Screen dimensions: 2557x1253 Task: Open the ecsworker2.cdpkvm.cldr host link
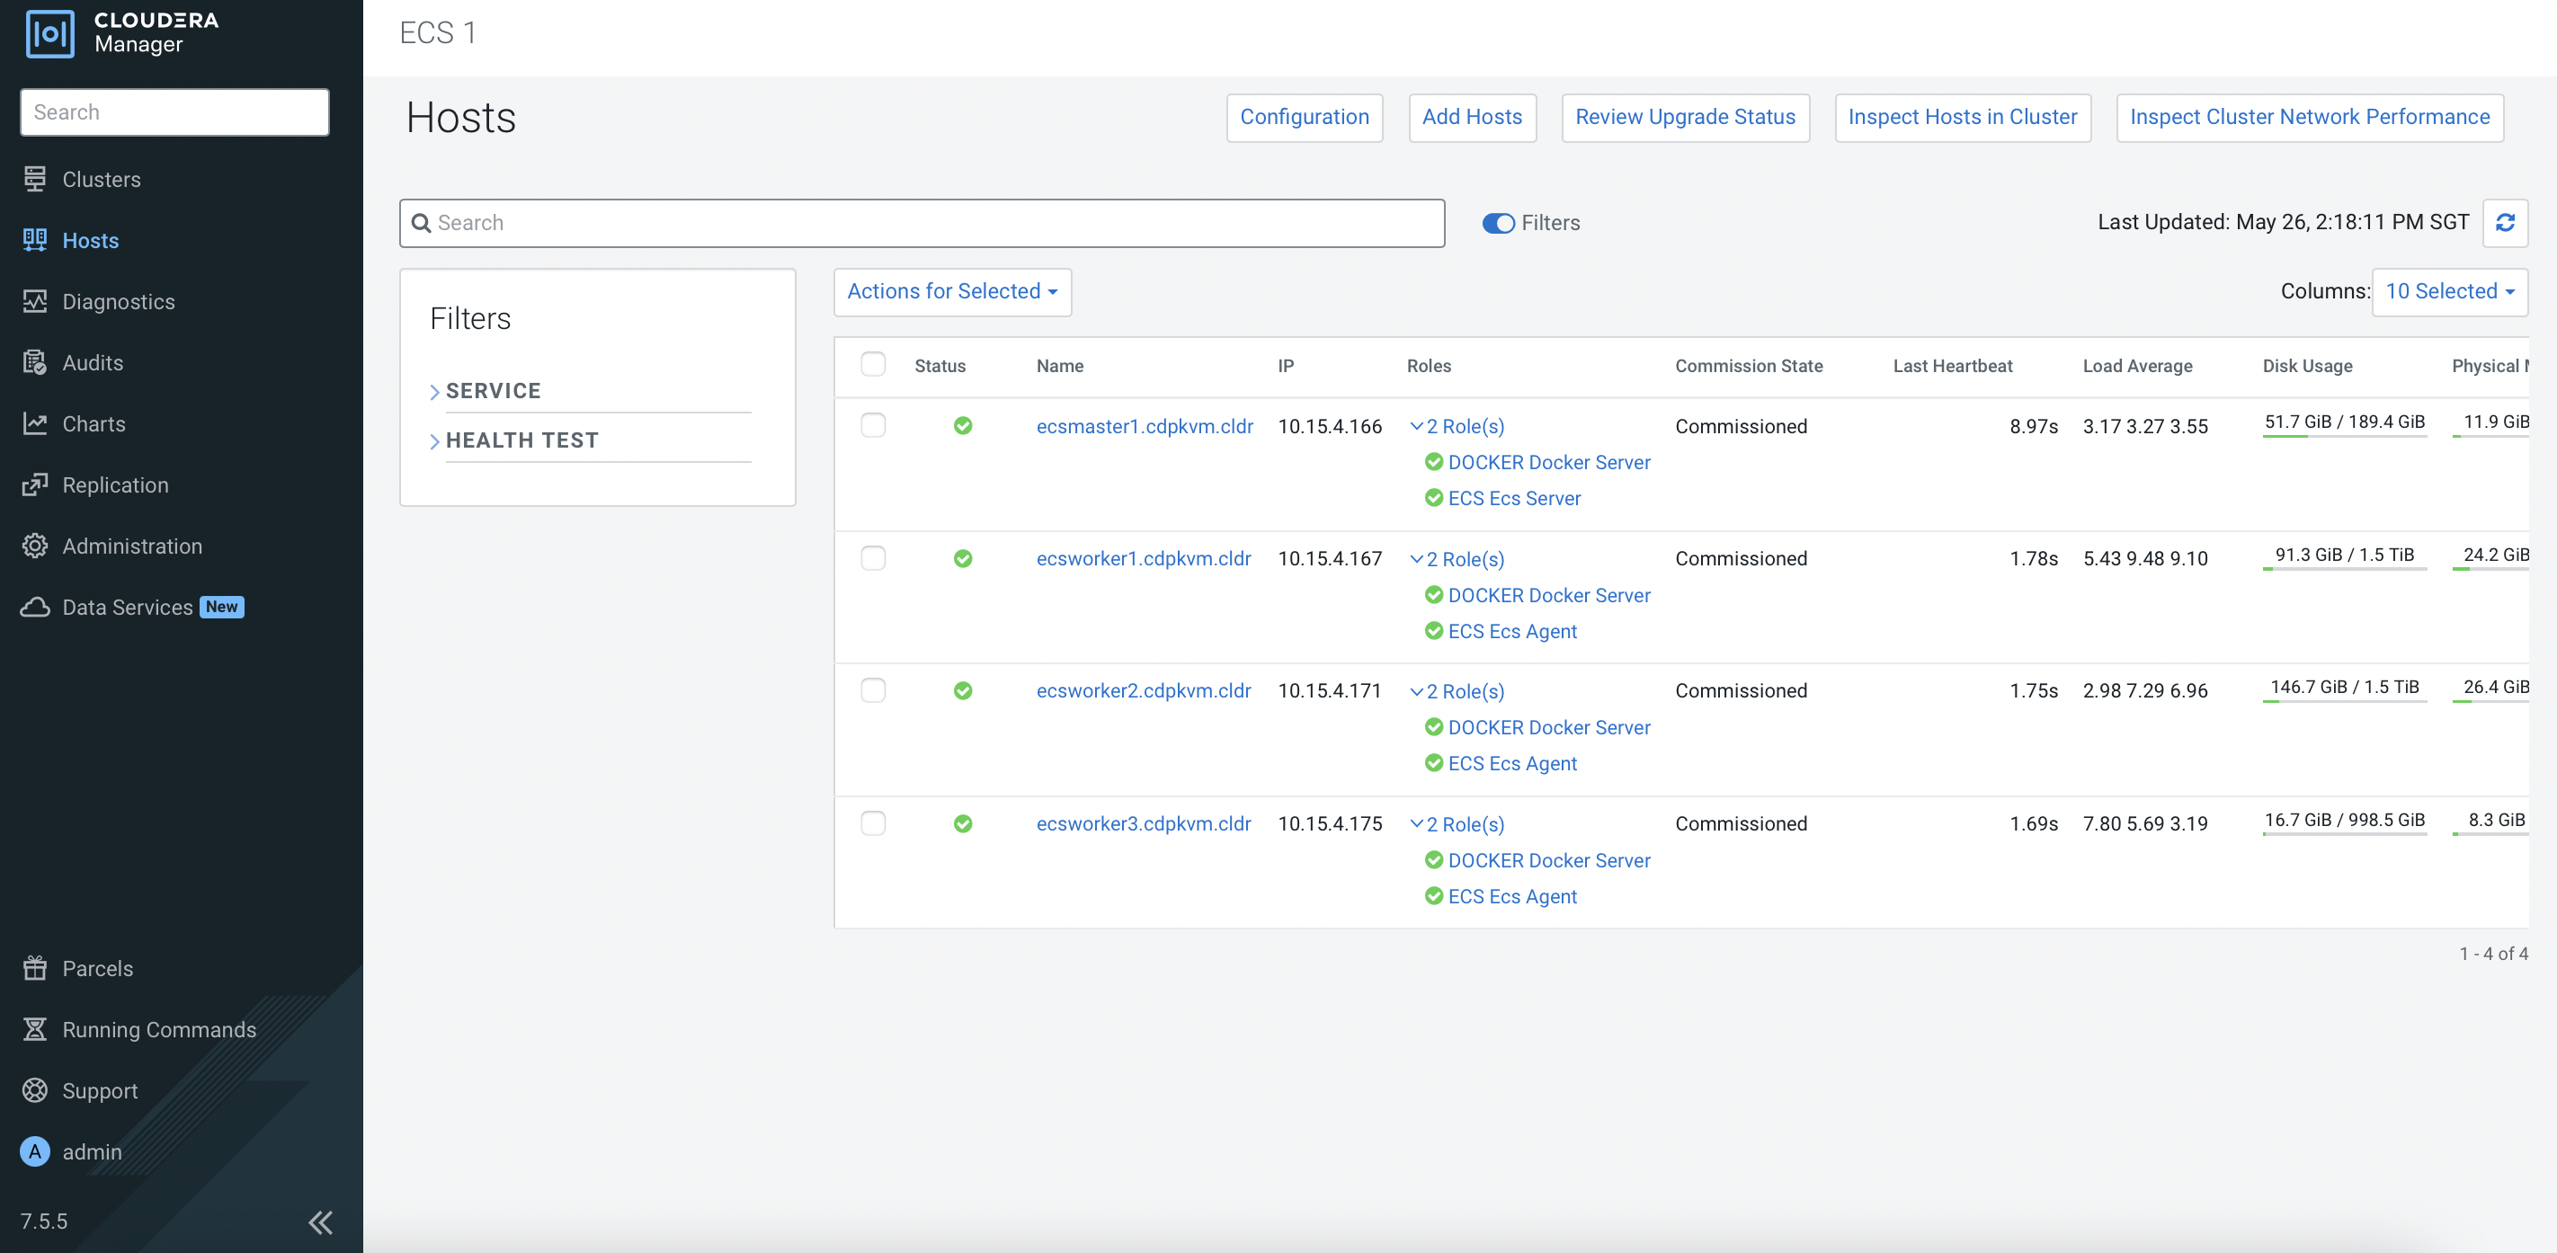pyautogui.click(x=1143, y=690)
